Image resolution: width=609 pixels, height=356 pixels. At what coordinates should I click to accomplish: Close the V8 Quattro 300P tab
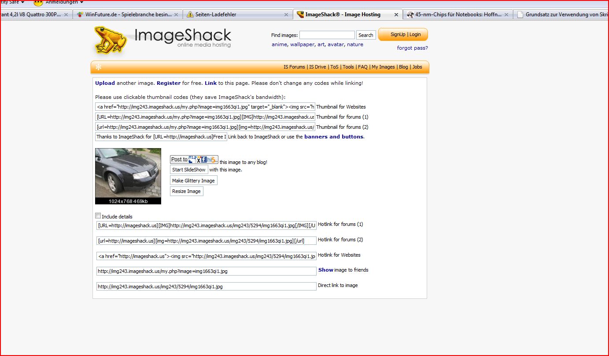click(66, 15)
